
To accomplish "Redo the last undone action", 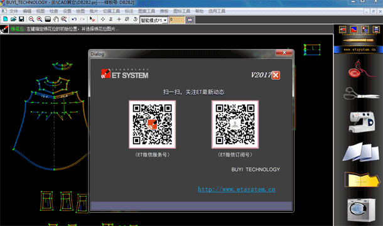I will click(x=82, y=19).
